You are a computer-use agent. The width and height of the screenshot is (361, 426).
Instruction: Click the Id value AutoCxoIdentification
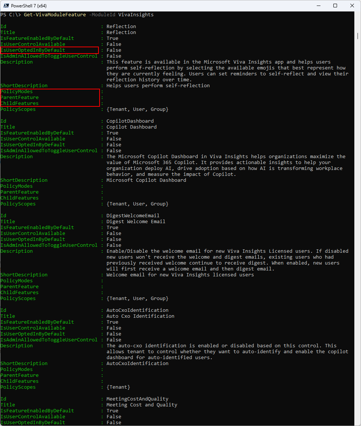coord(138,310)
